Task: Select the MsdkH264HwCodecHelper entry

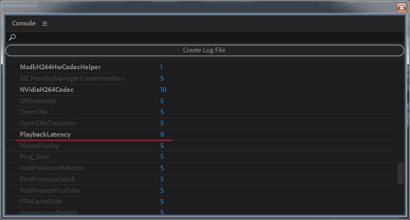Action: [60, 67]
